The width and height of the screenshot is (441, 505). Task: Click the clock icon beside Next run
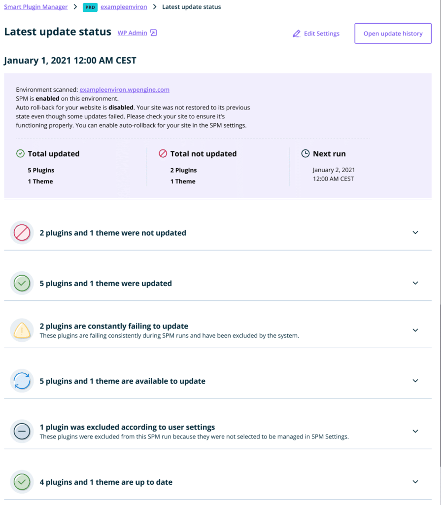(x=305, y=154)
